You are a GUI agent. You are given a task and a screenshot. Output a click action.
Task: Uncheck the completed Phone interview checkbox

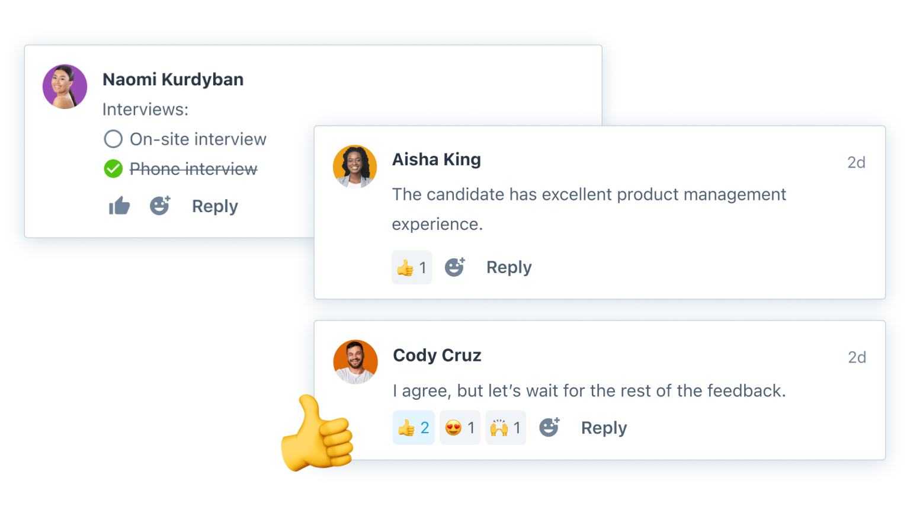(113, 169)
